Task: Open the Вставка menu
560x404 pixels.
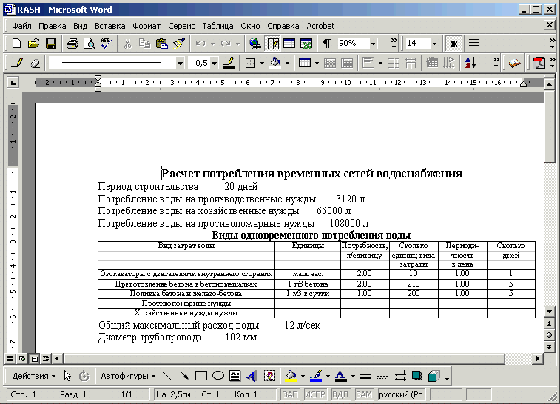Action: pos(109,26)
